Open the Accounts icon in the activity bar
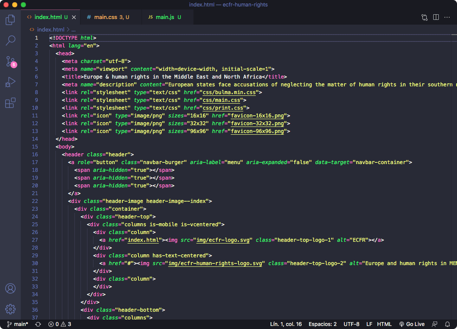 10,288
